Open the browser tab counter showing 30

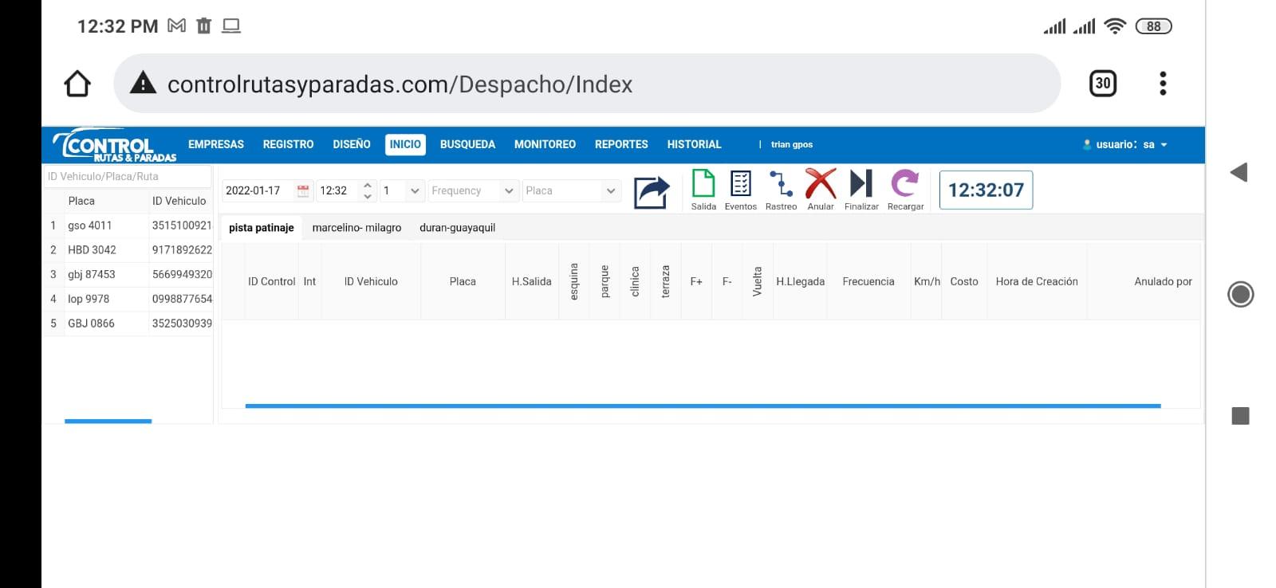(x=1103, y=83)
